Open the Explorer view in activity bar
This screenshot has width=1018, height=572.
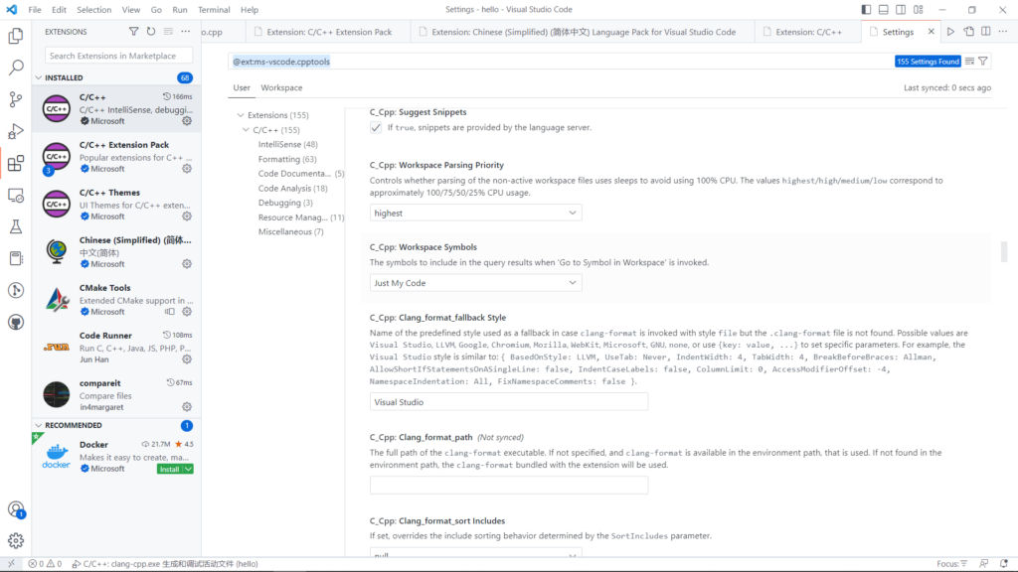point(16,36)
